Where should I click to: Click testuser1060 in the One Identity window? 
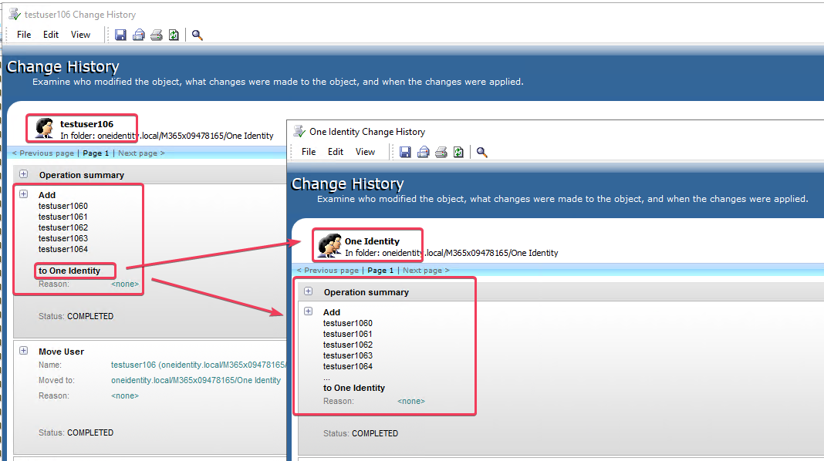pyautogui.click(x=348, y=323)
